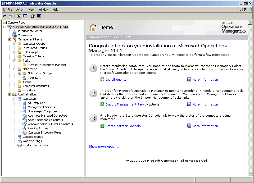Click the Operations node icon

pyautogui.click(x=15, y=35)
